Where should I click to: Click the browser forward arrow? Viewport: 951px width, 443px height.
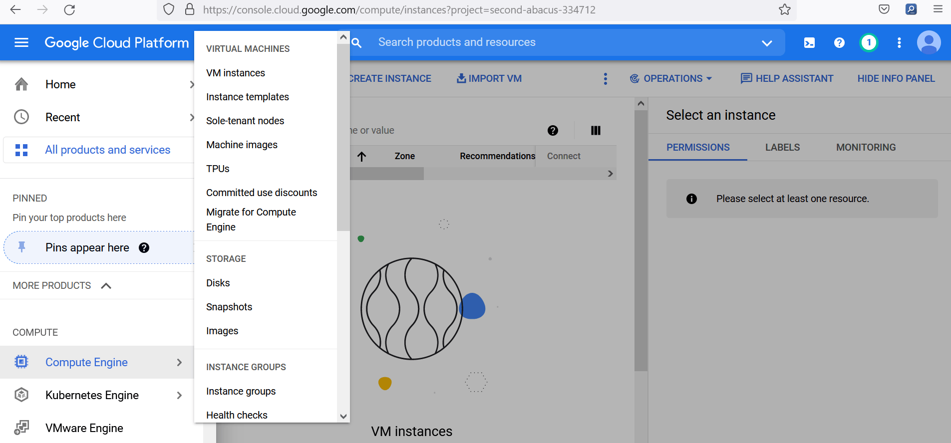click(42, 9)
